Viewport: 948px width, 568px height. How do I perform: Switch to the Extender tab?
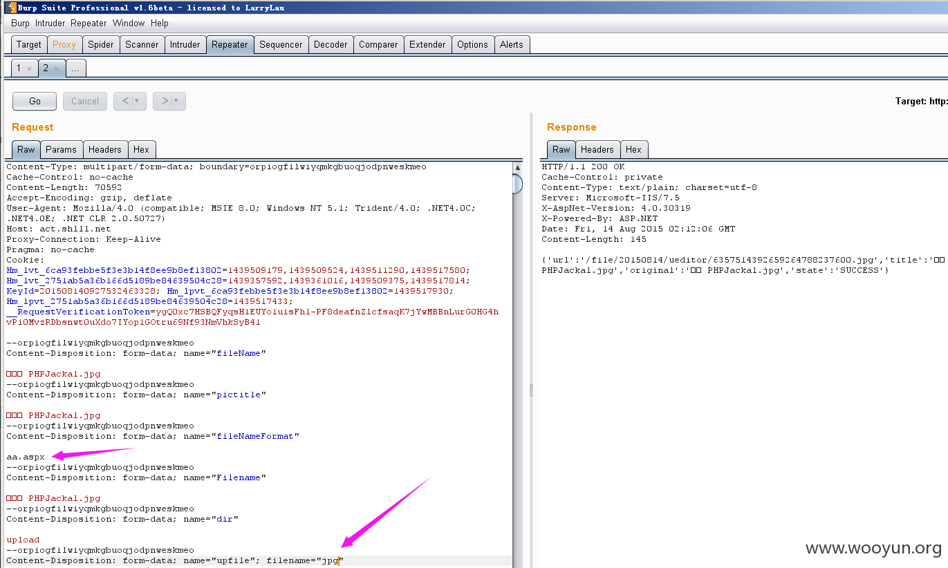click(x=427, y=44)
